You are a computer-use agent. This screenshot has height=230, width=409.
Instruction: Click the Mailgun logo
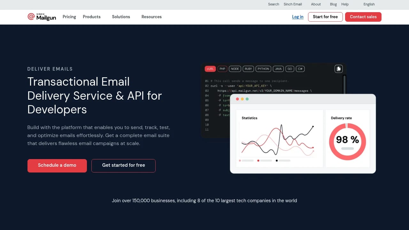42,17
